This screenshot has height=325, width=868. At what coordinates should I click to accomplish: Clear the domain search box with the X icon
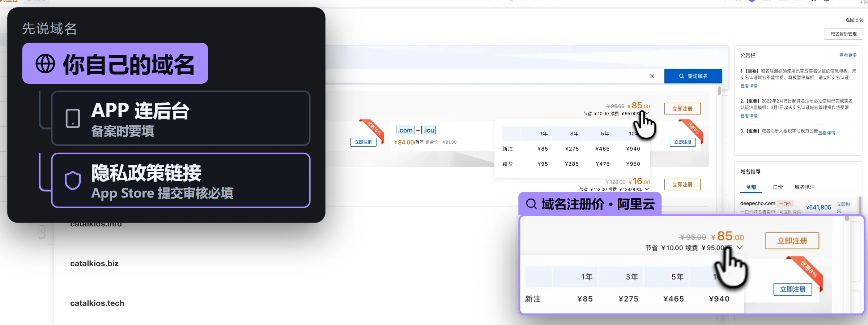(x=652, y=76)
